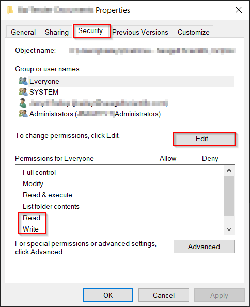Click the folder icon in title bar
The height and width of the screenshot is (307, 250).
10,10
